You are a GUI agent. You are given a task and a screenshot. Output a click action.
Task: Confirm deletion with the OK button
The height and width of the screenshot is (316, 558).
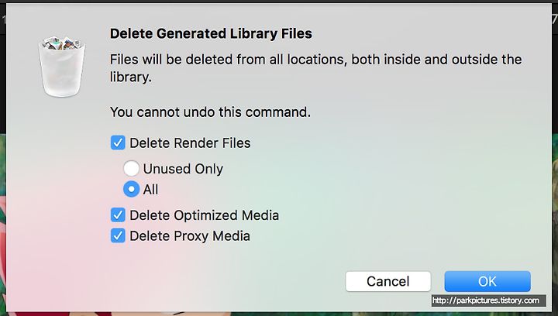tap(487, 281)
